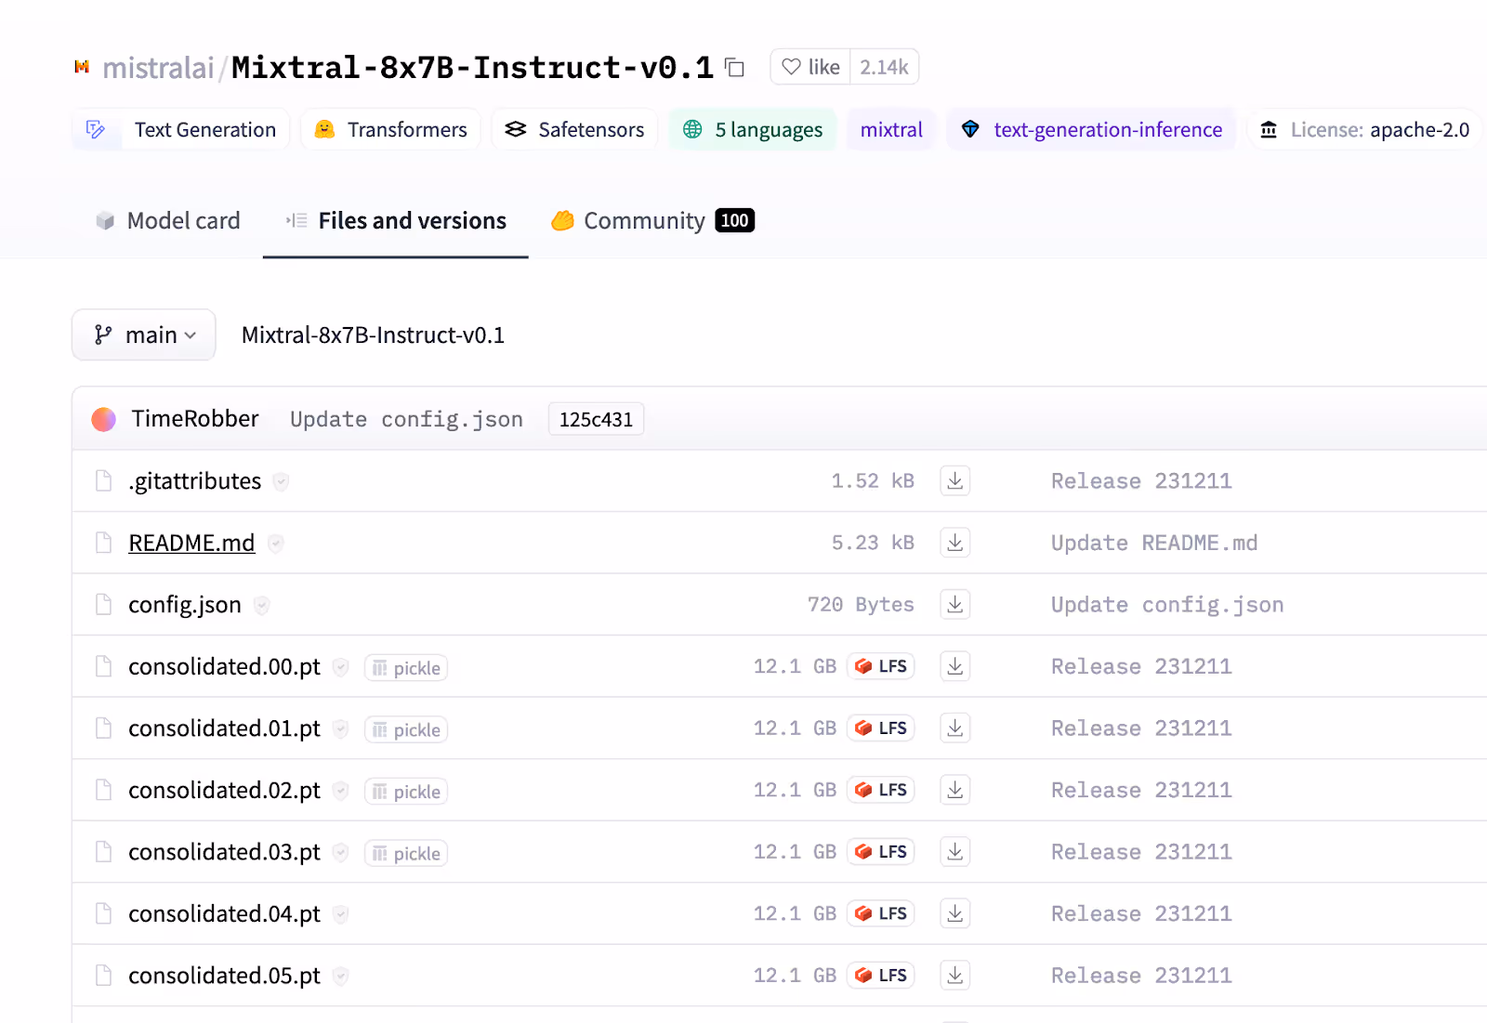The width and height of the screenshot is (1487, 1023).
Task: Click the LFS badge on consolidated.05.pt
Action: pyautogui.click(x=881, y=975)
